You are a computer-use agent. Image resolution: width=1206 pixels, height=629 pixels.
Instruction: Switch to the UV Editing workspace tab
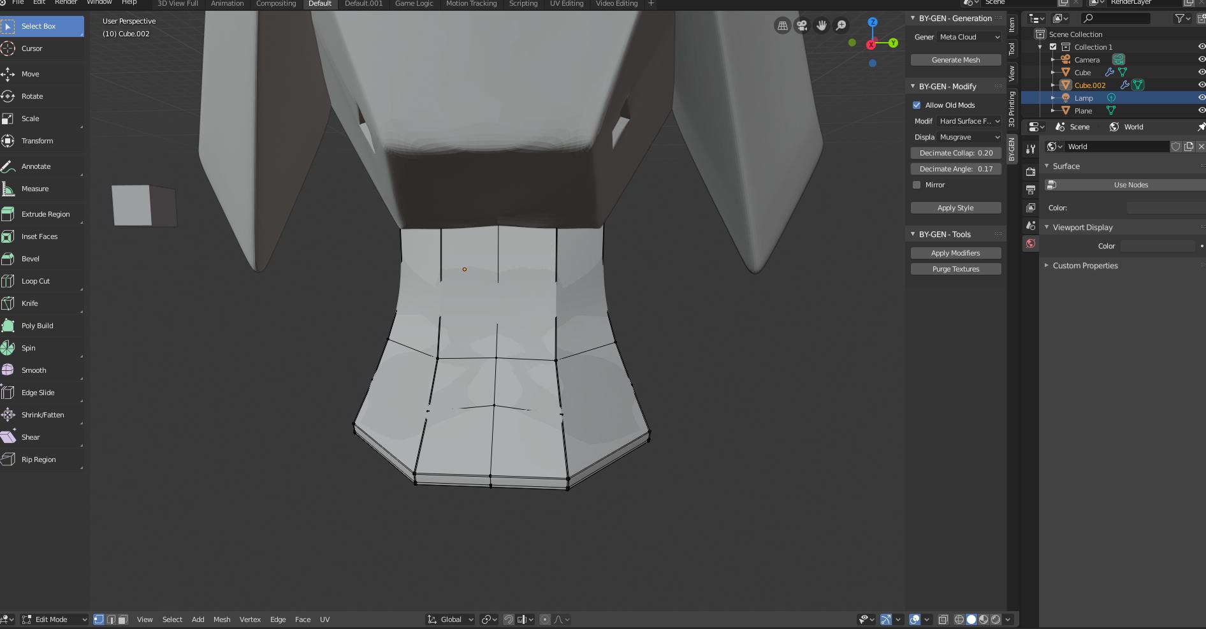pyautogui.click(x=567, y=3)
